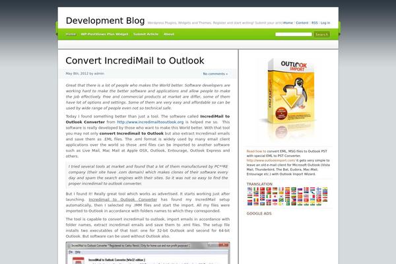Viewport: 396px width, 264px height.
Task: Click the Search button
Action: tap(322, 34)
